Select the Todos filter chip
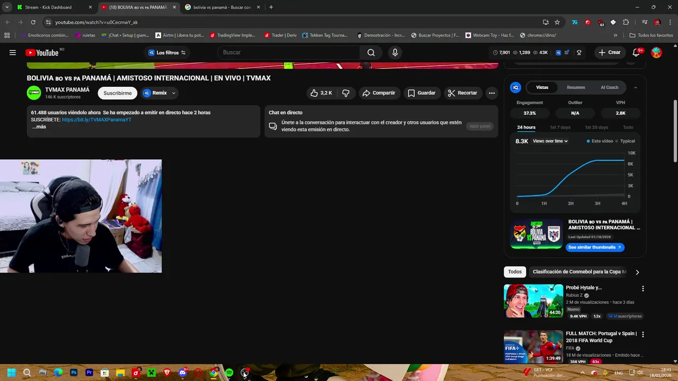Viewport: 678px width, 381px height. (515, 272)
